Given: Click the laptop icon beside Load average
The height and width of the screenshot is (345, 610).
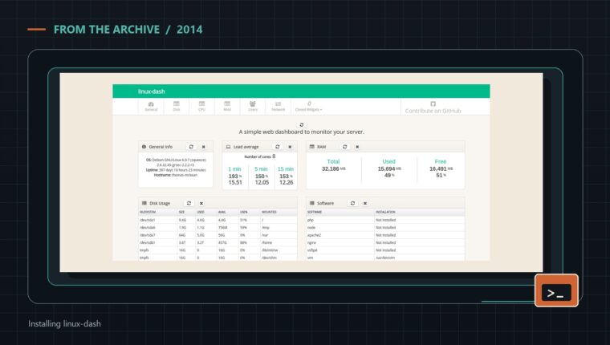Looking at the screenshot, I should coord(229,147).
